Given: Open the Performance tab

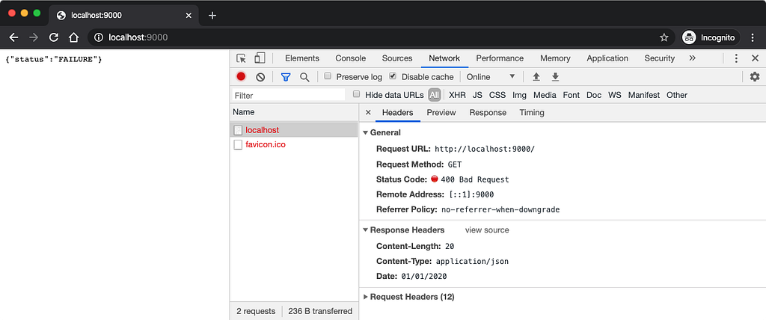Looking at the screenshot, I should tap(500, 58).
